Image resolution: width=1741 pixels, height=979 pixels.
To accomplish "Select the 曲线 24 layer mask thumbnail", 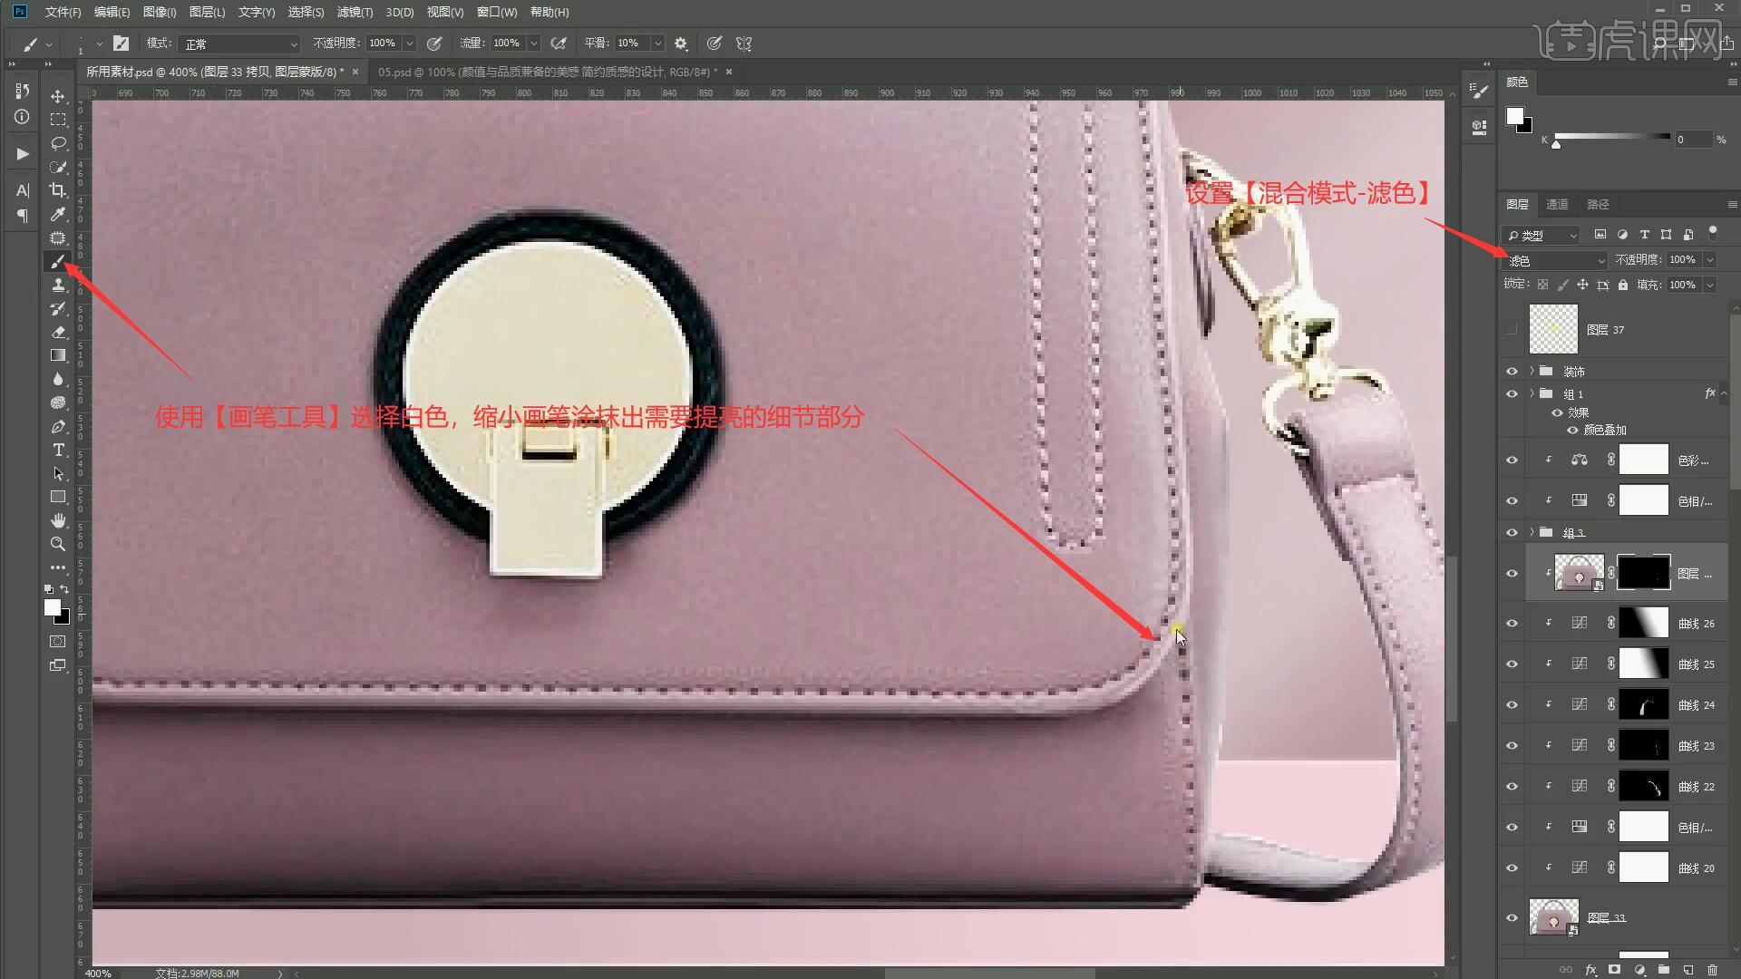I will [1643, 704].
